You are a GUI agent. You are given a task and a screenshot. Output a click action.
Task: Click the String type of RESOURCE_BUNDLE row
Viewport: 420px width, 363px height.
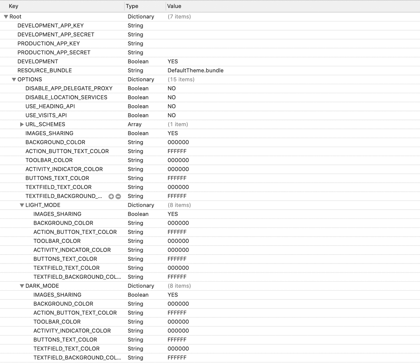[136, 71]
